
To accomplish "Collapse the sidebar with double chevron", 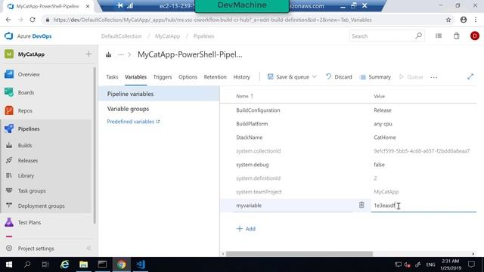I will [89, 249].
